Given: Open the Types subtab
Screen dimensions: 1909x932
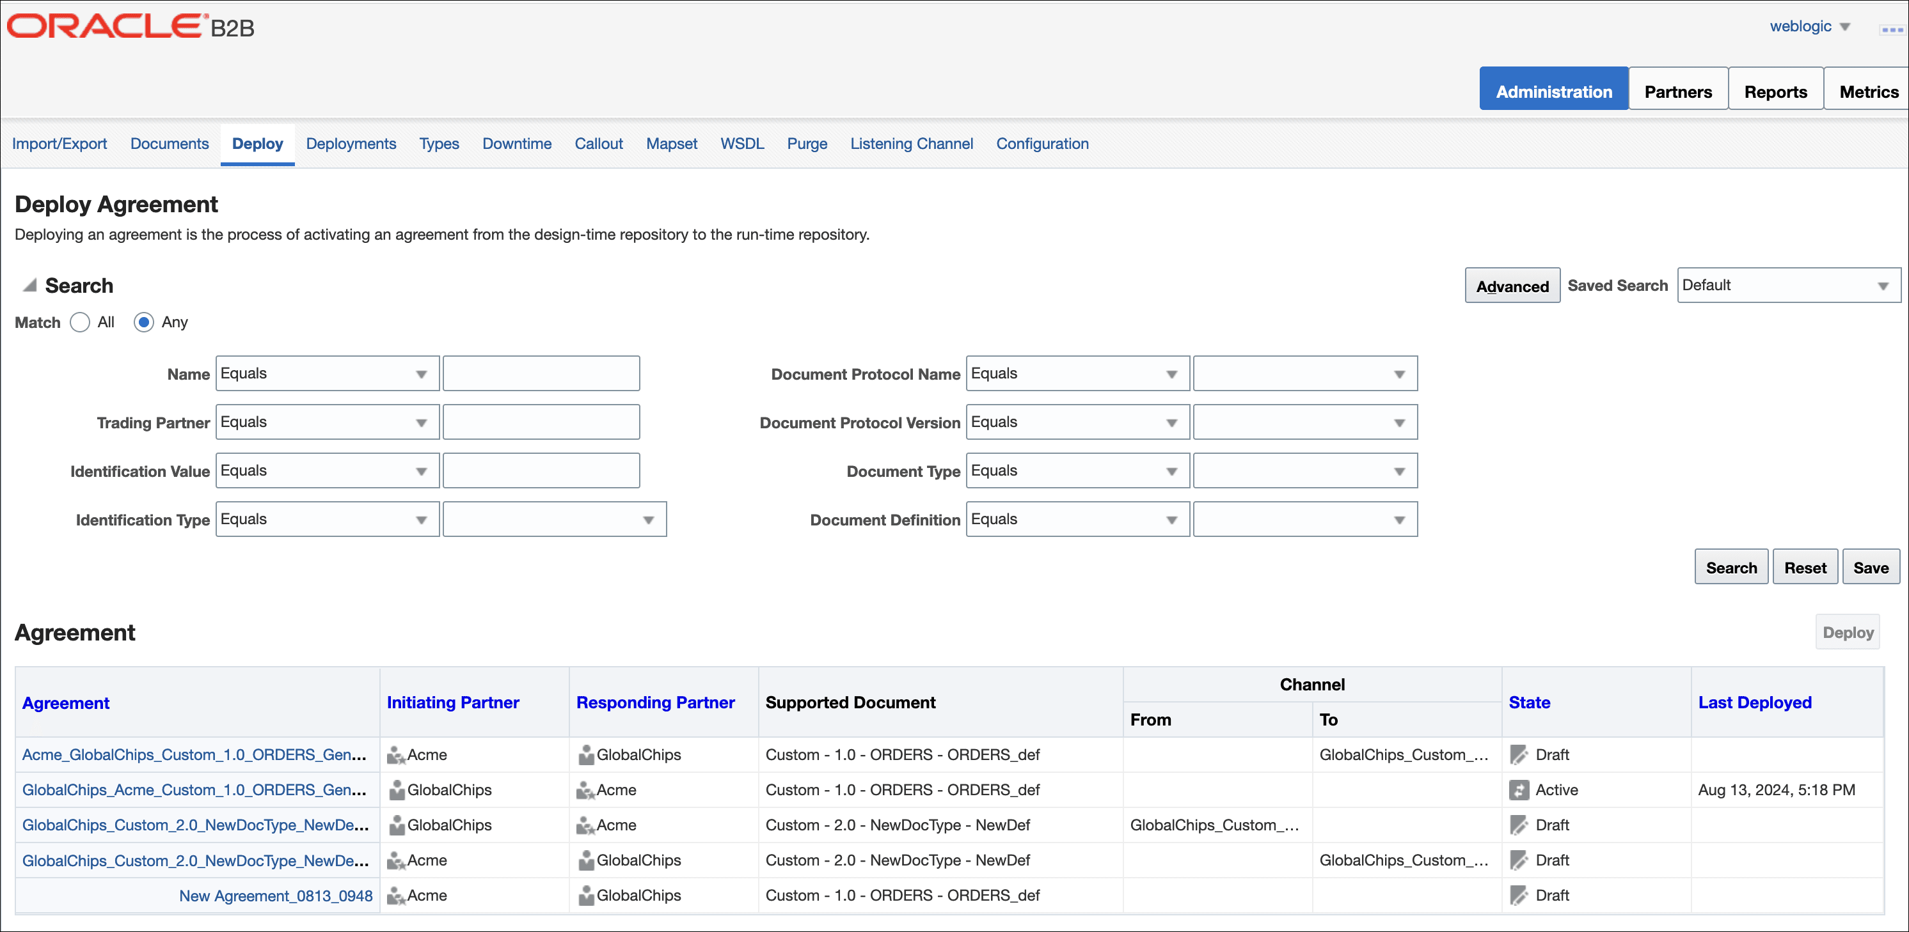Looking at the screenshot, I should 440,144.
